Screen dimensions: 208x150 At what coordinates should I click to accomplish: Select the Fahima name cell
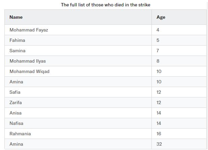click(78, 40)
